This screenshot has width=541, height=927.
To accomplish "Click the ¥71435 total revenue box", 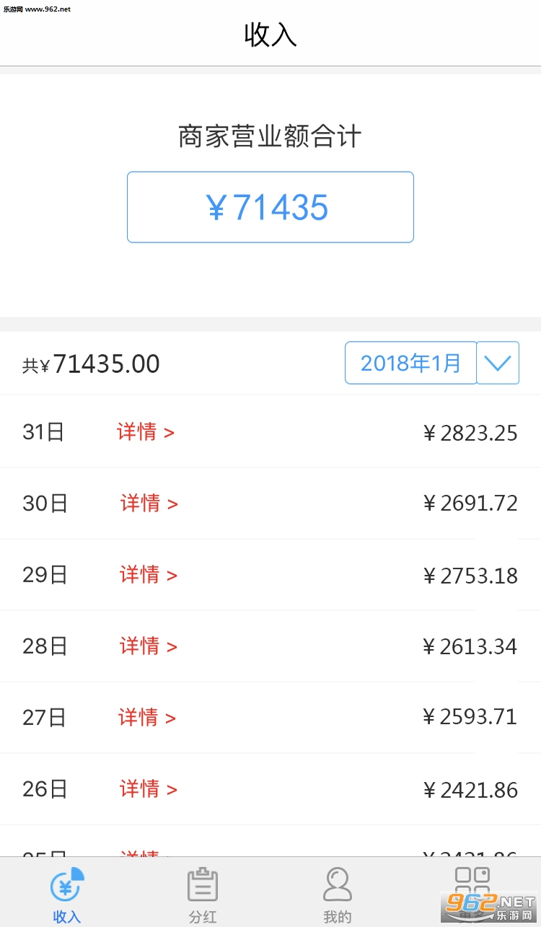I will 270,207.
